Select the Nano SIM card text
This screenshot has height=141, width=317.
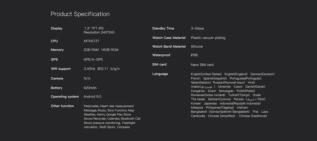pos(202,65)
